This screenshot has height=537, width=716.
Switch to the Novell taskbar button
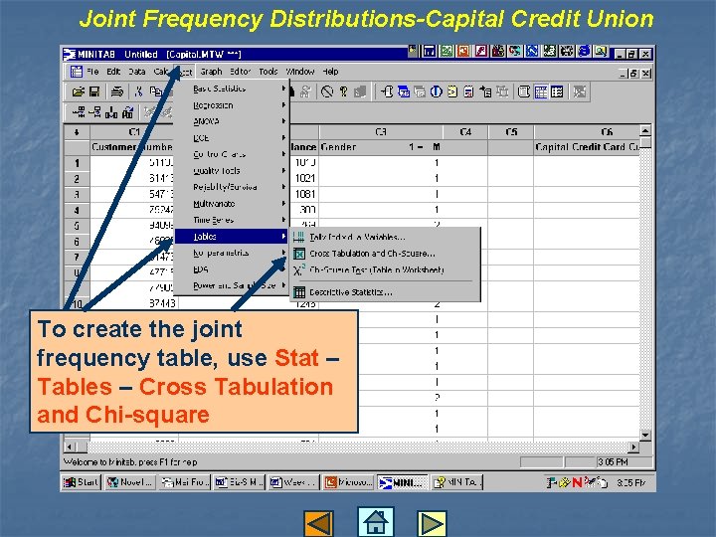(130, 482)
